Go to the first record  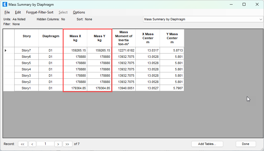23,144
